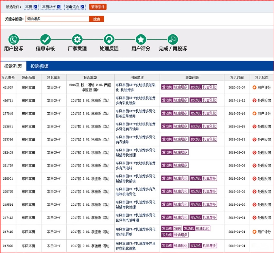This screenshot has height=253, width=274.
Task: Open complaint 东风本田CR-V机油增多并且存在乳化现象
Action: 135,246
